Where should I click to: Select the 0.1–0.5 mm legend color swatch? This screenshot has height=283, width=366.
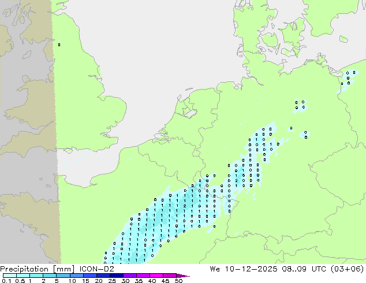coord(10,275)
